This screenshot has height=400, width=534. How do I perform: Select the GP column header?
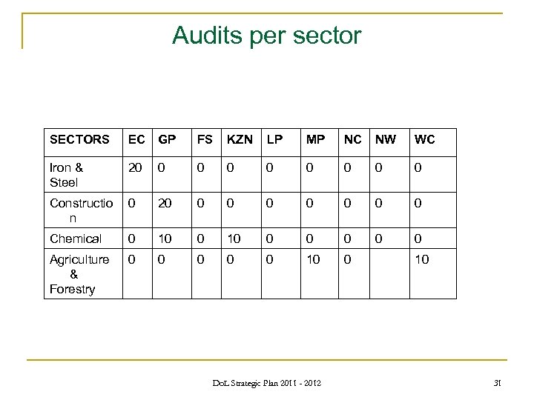[167, 139]
